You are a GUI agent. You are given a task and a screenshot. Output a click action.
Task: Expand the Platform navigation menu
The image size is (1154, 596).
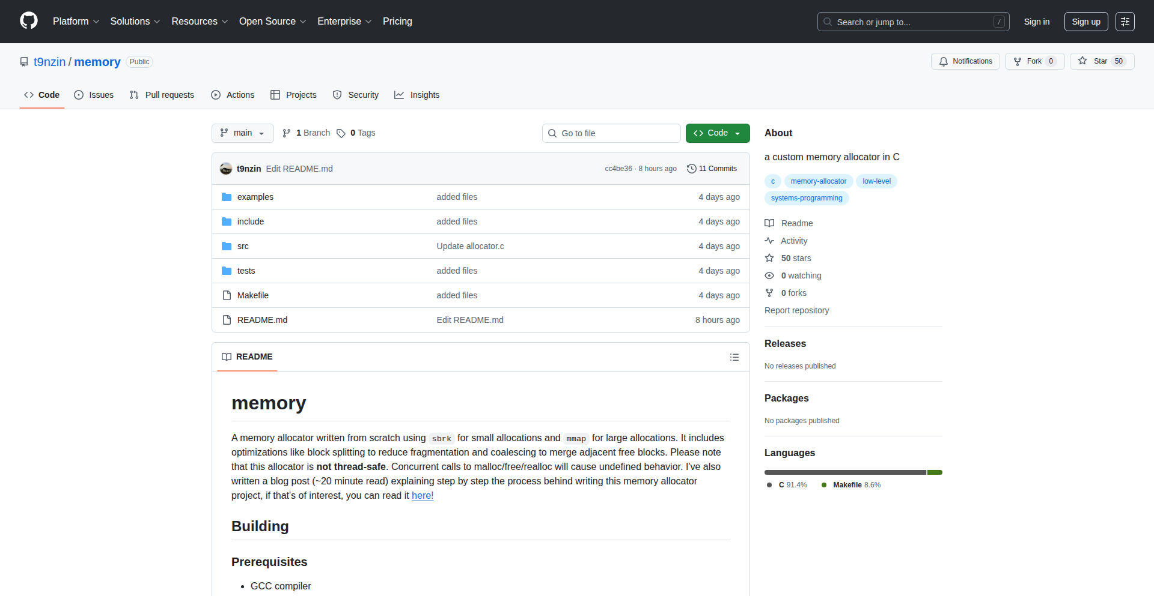pos(76,22)
